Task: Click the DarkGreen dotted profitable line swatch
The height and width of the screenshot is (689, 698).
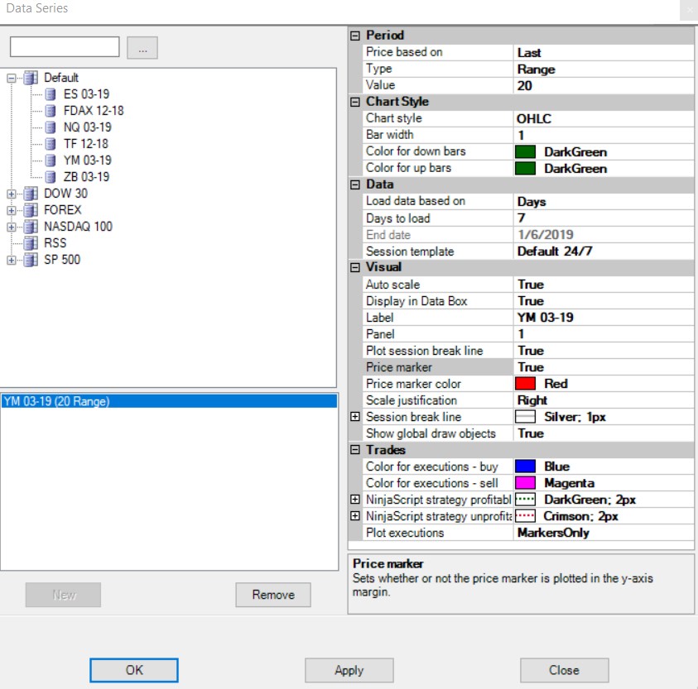Action: tap(525, 500)
